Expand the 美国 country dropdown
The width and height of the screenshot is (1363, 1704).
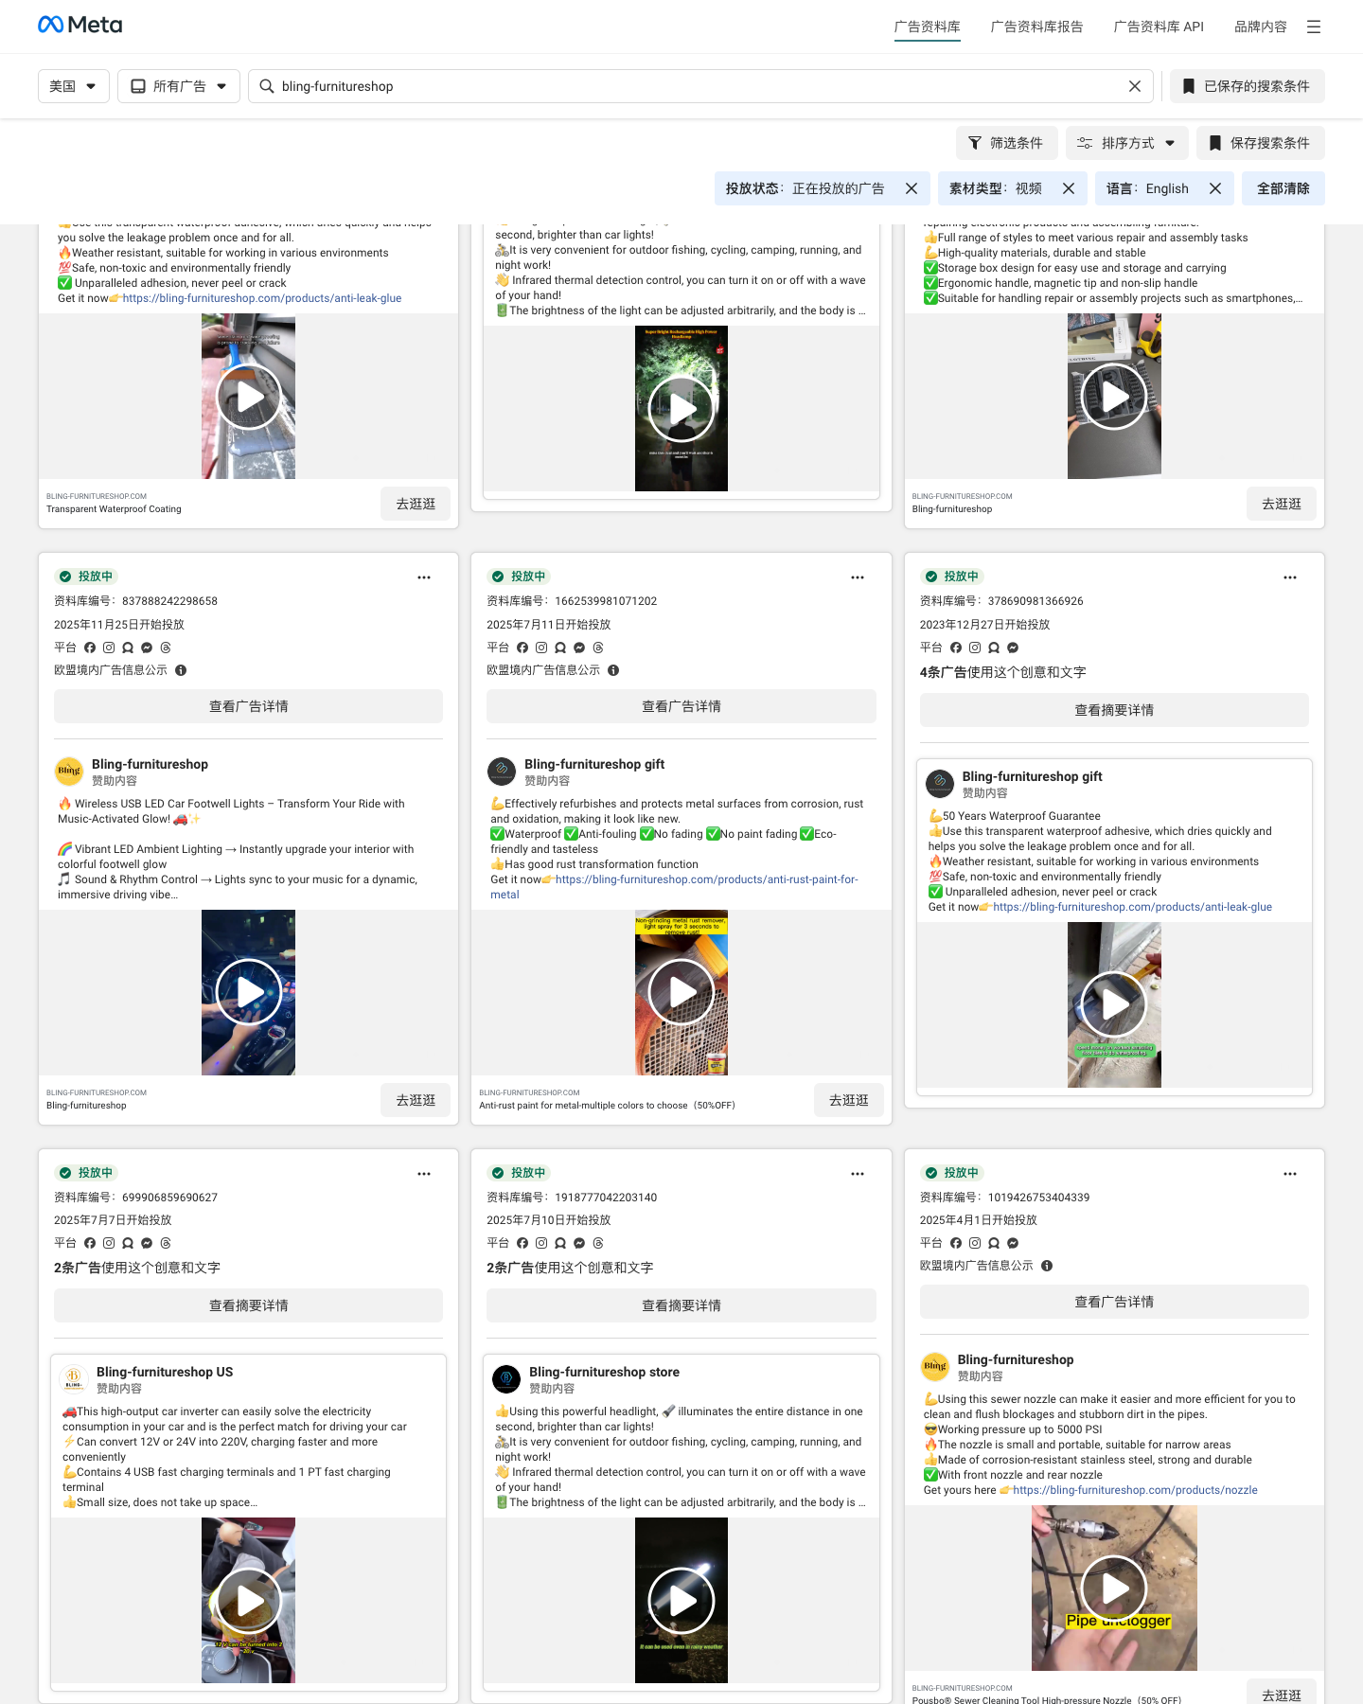tap(74, 86)
